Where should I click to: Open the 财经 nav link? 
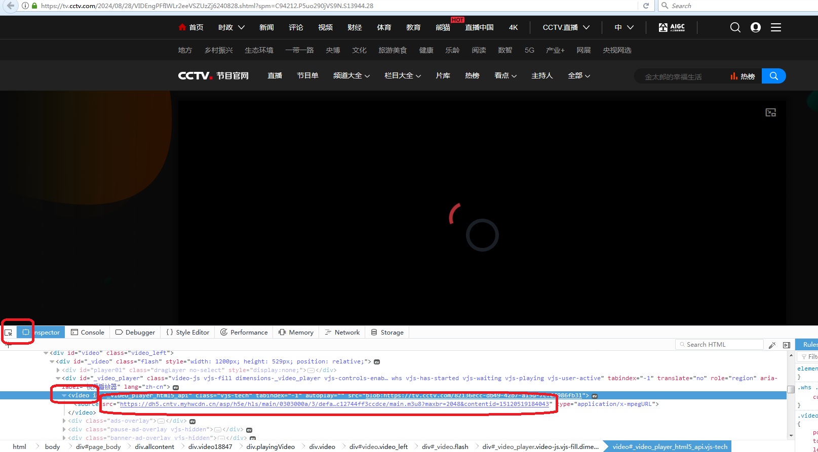coord(355,27)
